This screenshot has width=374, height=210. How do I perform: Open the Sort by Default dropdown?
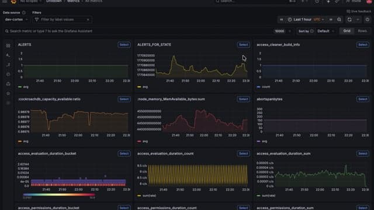325,31
